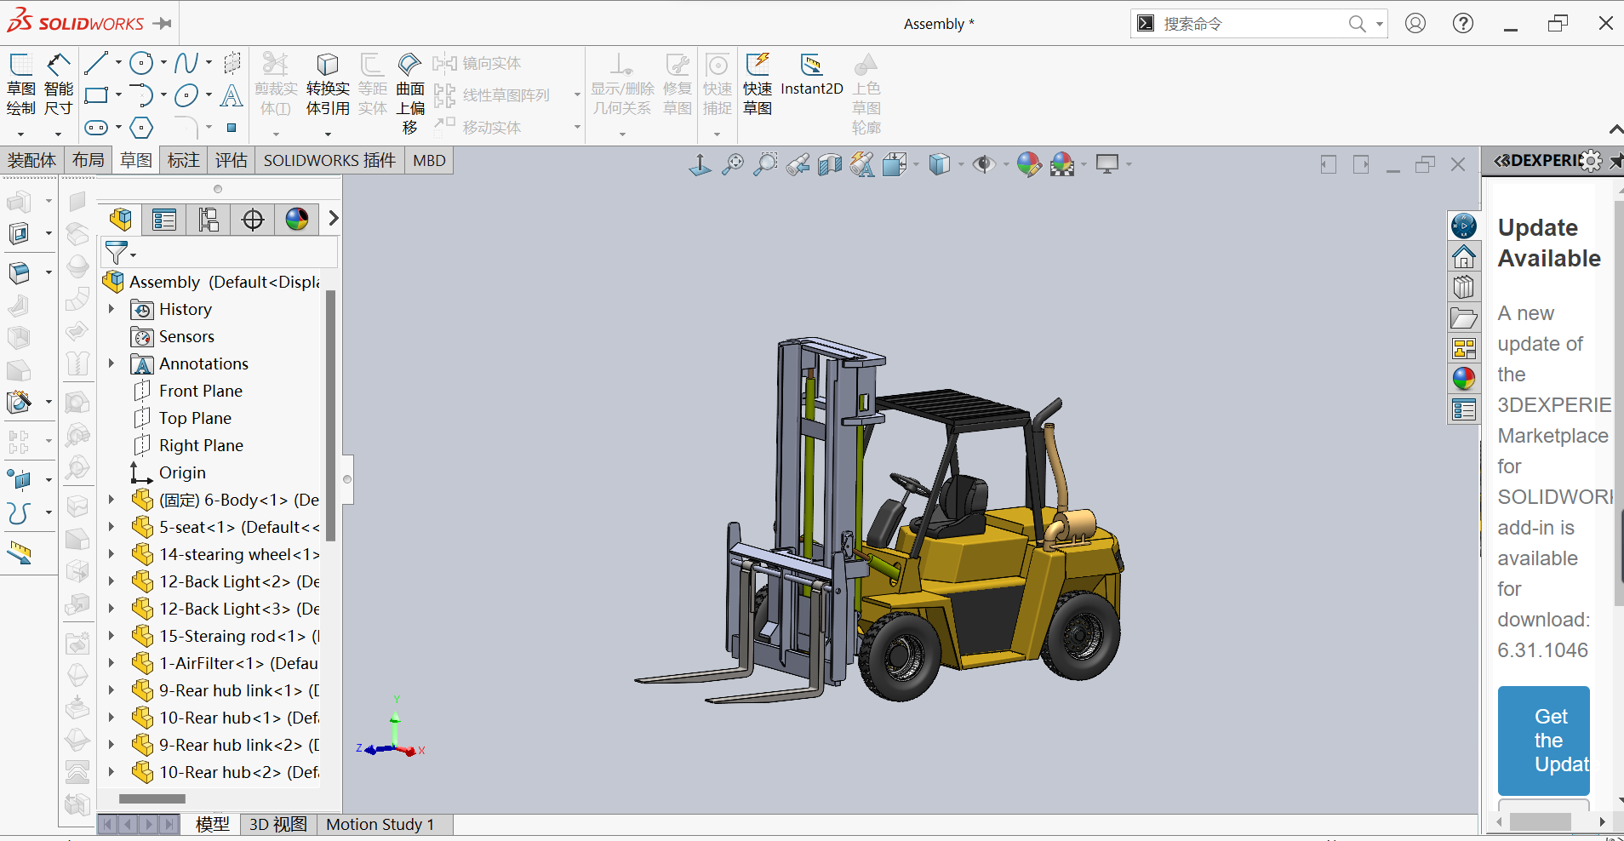This screenshot has width=1624, height=841.
Task: Pin the 3DEXPERIENCE task pane
Action: coord(1615,161)
